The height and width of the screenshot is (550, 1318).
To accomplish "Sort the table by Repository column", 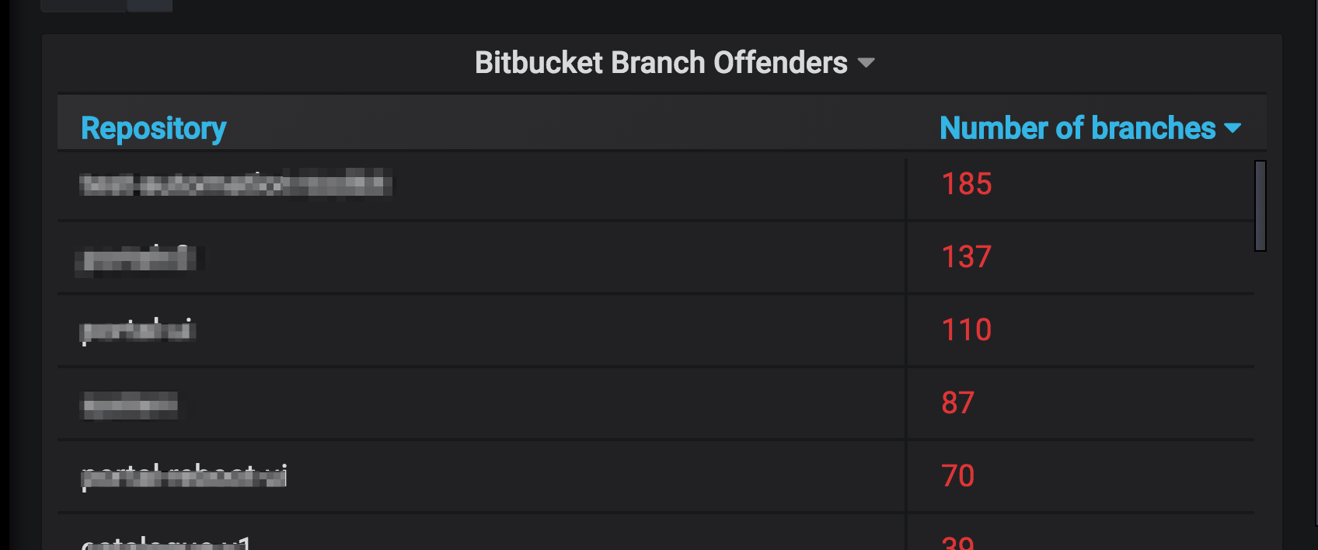I will click(154, 128).
